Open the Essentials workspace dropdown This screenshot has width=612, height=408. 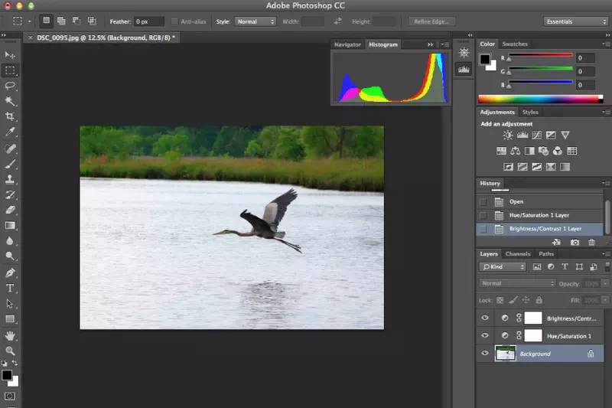click(576, 21)
